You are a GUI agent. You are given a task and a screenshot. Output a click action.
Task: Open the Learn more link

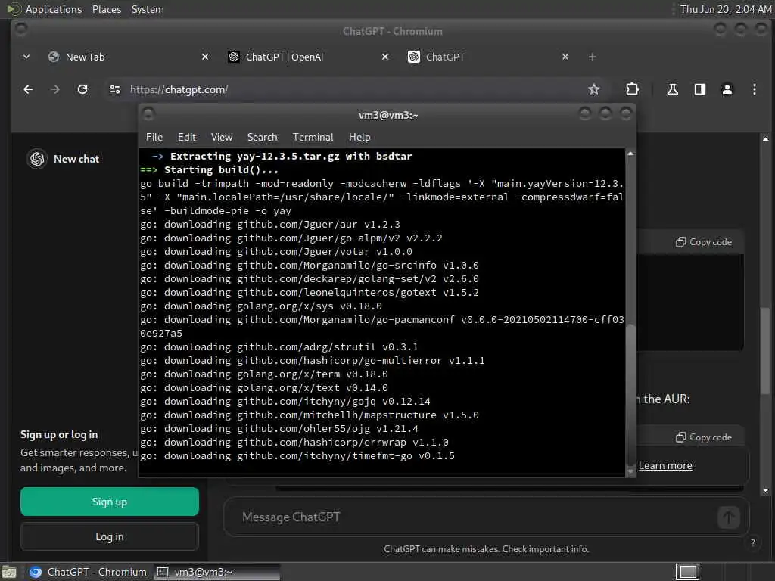coord(665,465)
